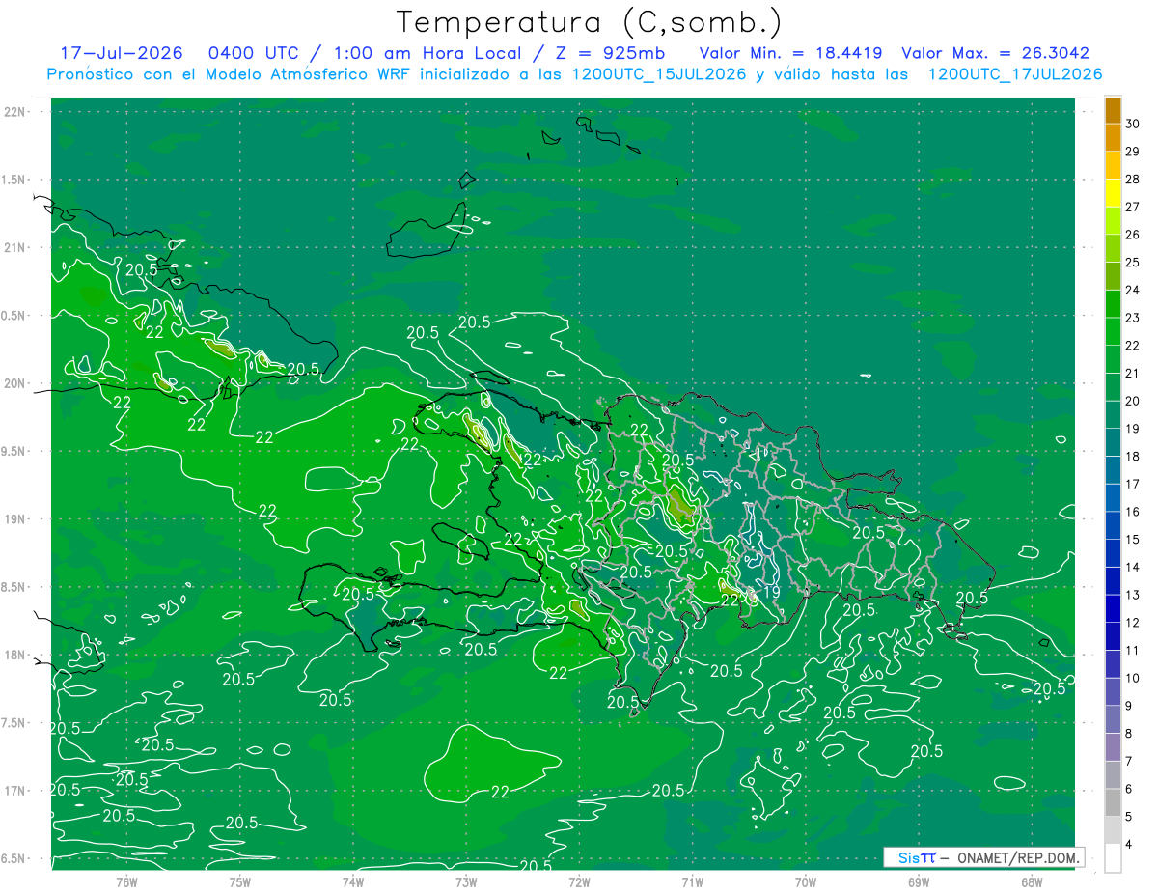Click the colorbar value label '23'

1133,318
